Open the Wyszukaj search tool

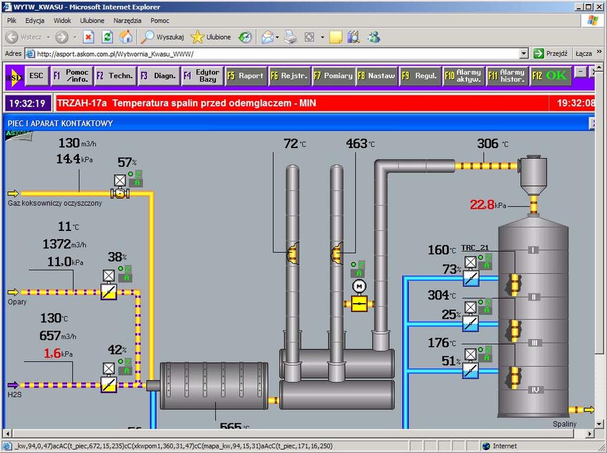pos(162,37)
